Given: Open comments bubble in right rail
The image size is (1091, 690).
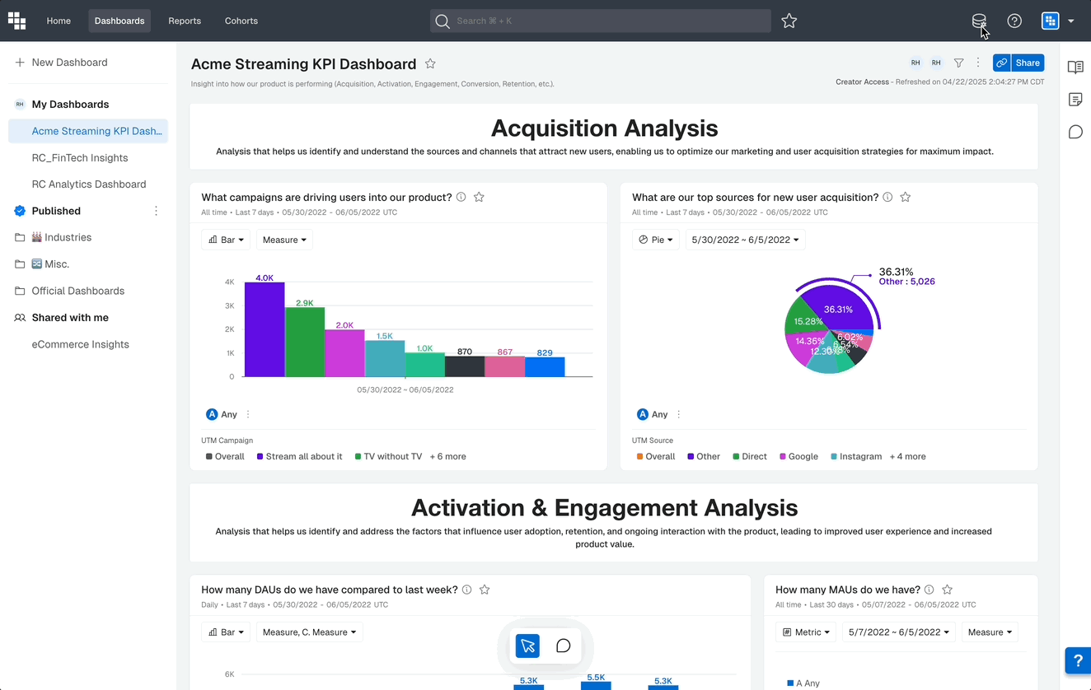Looking at the screenshot, I should [x=1075, y=132].
